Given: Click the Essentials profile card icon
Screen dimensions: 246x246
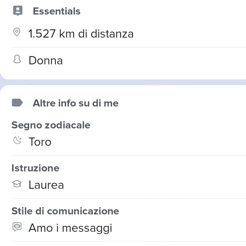Looking at the screenshot, I should [18, 11].
